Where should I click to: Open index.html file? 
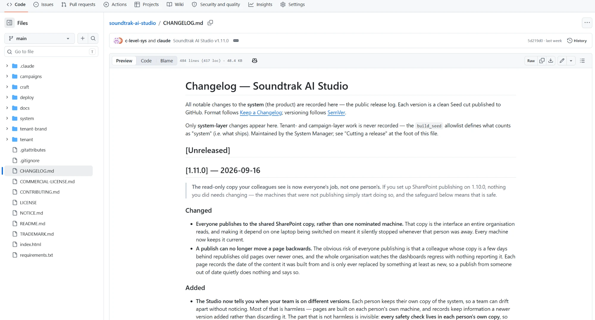coord(30,245)
